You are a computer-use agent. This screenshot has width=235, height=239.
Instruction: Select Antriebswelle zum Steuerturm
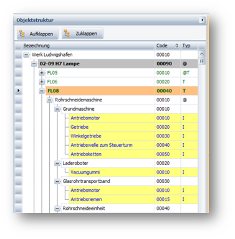coord(102,145)
